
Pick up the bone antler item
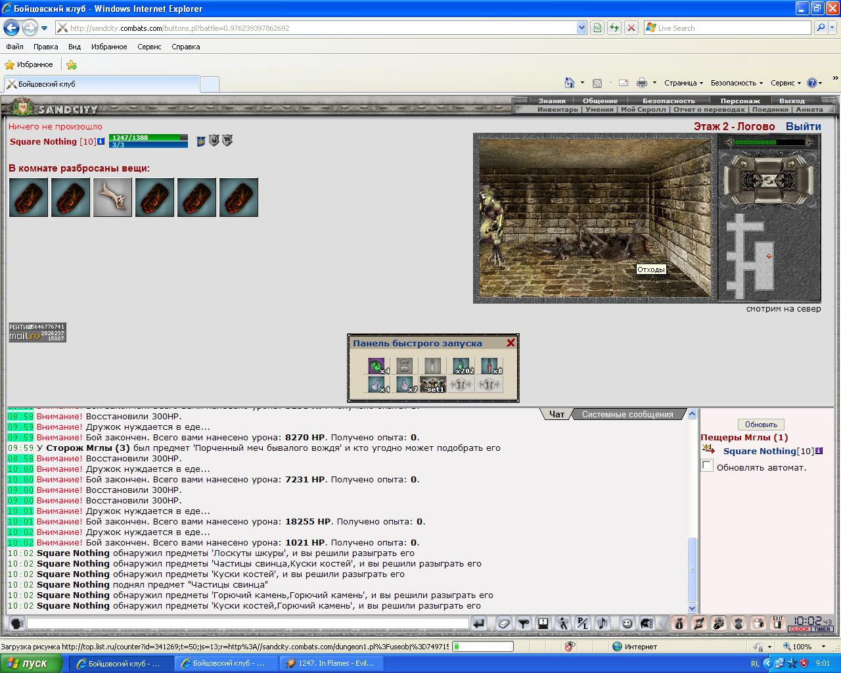[x=112, y=197]
